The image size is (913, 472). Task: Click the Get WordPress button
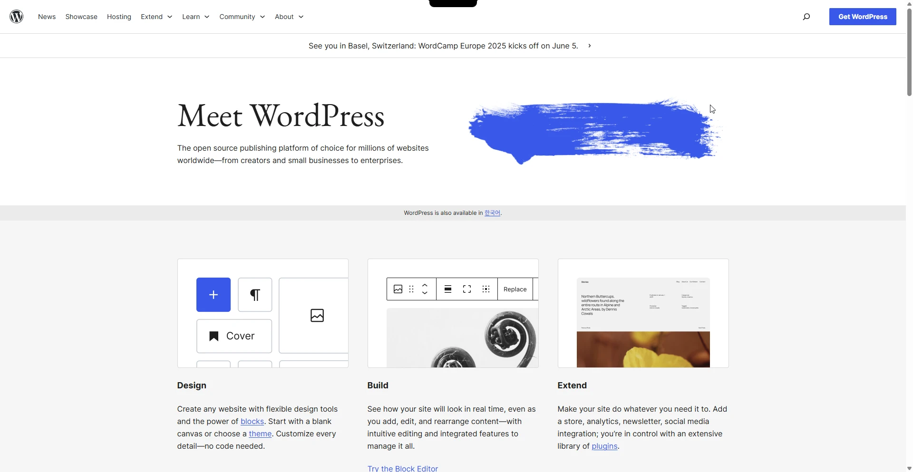point(863,17)
